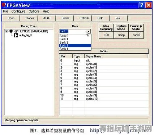
Task: Click the chip icon next to EP1C20 device
Action: (11, 31)
